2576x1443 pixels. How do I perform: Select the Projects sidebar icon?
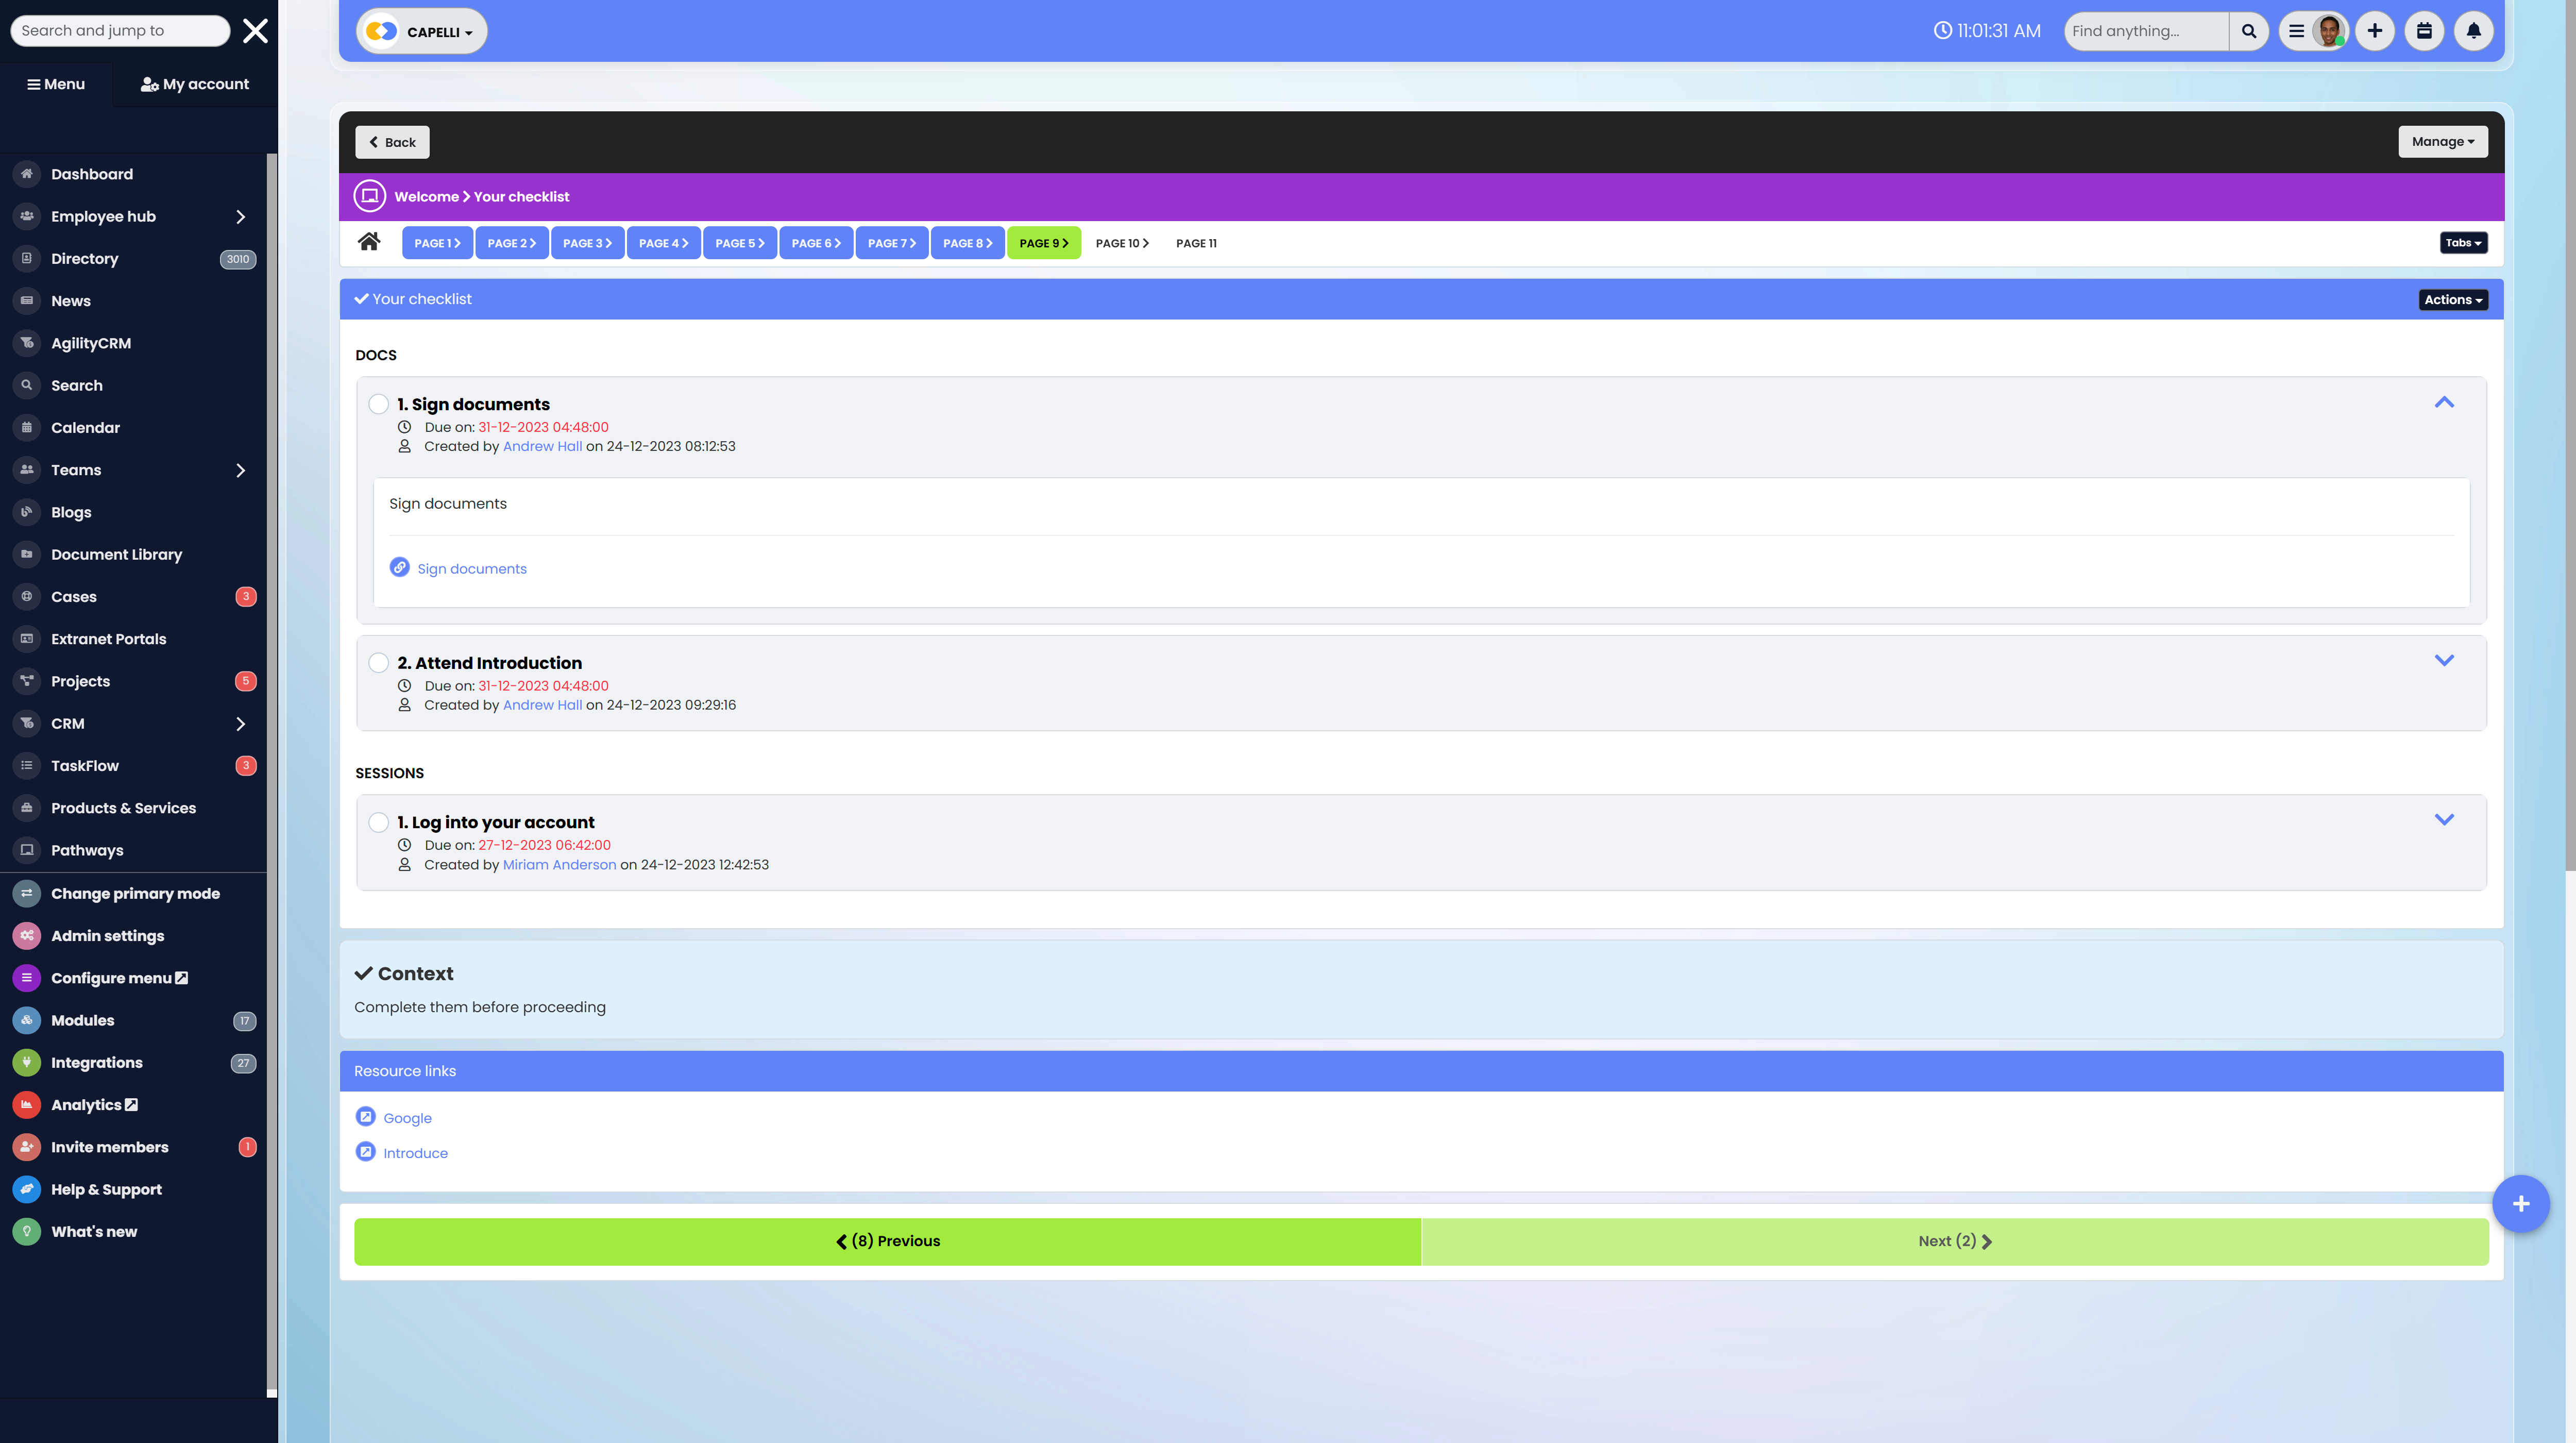point(27,681)
